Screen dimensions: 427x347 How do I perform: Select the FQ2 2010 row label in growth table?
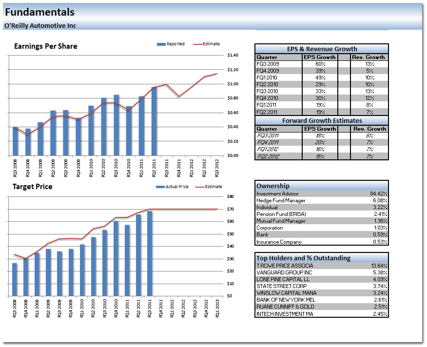[267, 84]
